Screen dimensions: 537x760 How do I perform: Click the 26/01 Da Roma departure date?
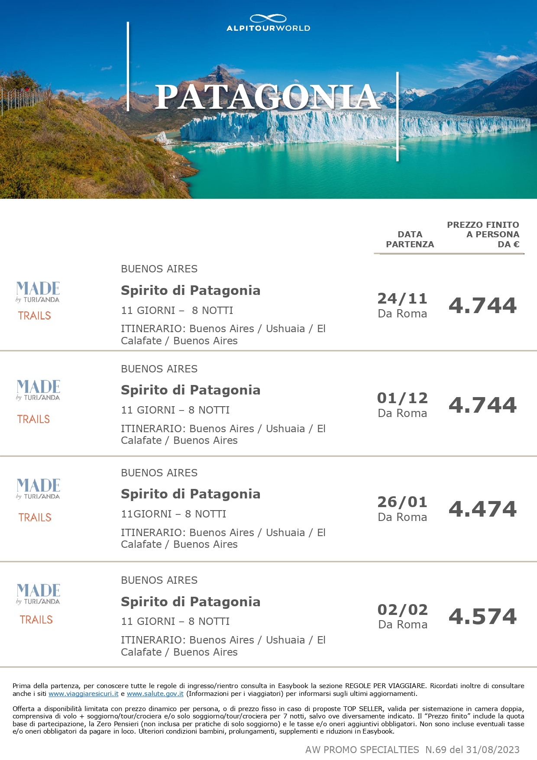[402, 509]
